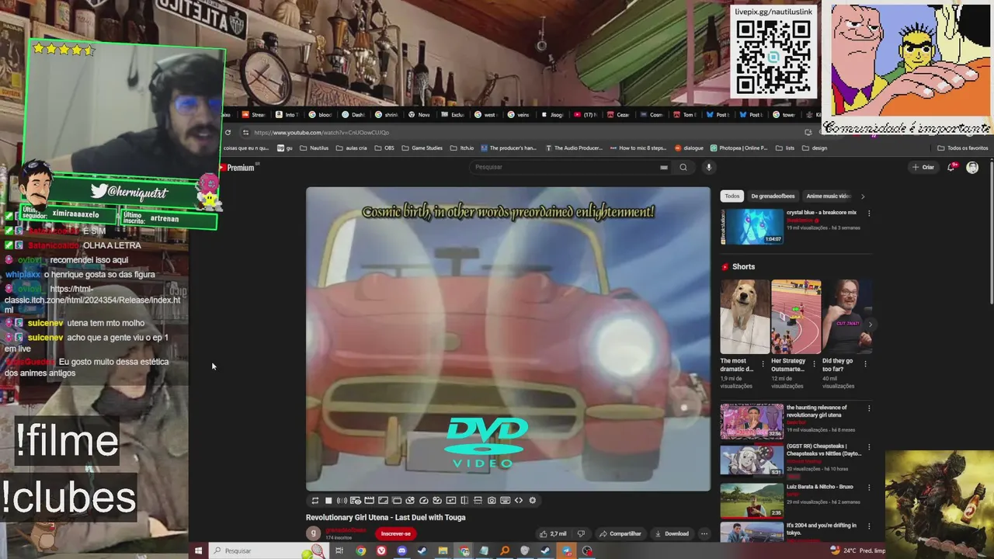Open more actions ellipsis beside Download
The width and height of the screenshot is (994, 559).
(704, 533)
